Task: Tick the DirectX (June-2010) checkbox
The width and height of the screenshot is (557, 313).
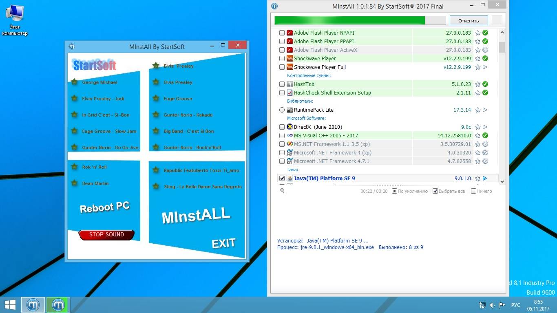Action: pyautogui.click(x=282, y=127)
